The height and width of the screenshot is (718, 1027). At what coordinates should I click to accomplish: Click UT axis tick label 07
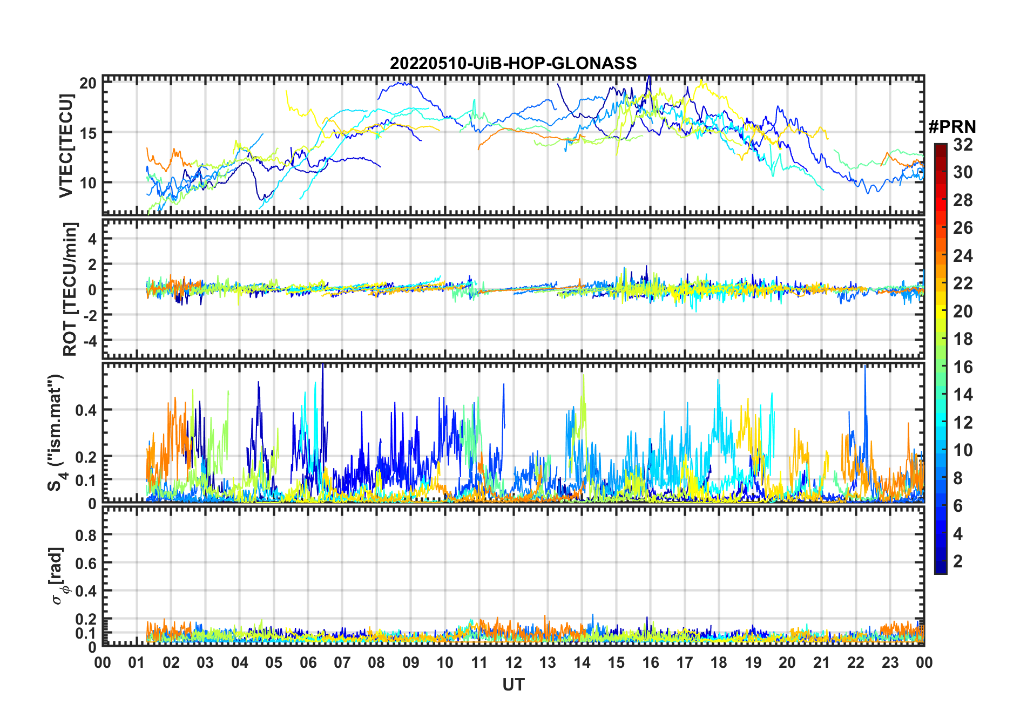[342, 662]
